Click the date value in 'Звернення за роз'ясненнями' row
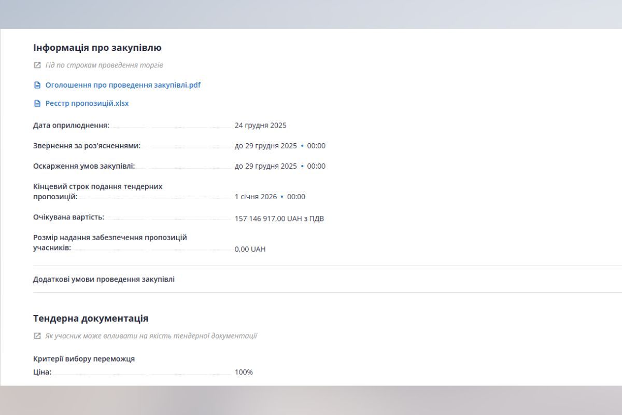Screen dimensions: 622x415 click(x=265, y=146)
